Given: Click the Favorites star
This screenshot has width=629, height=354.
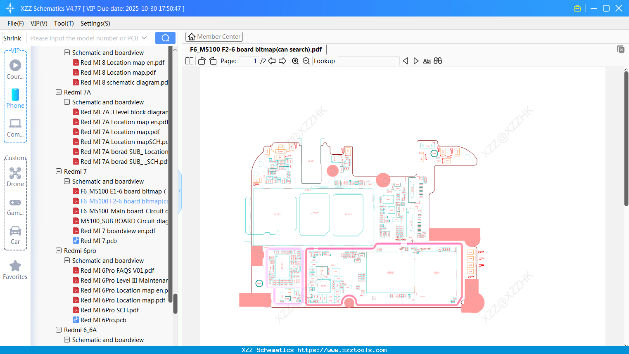Looking at the screenshot, I should coord(15,266).
